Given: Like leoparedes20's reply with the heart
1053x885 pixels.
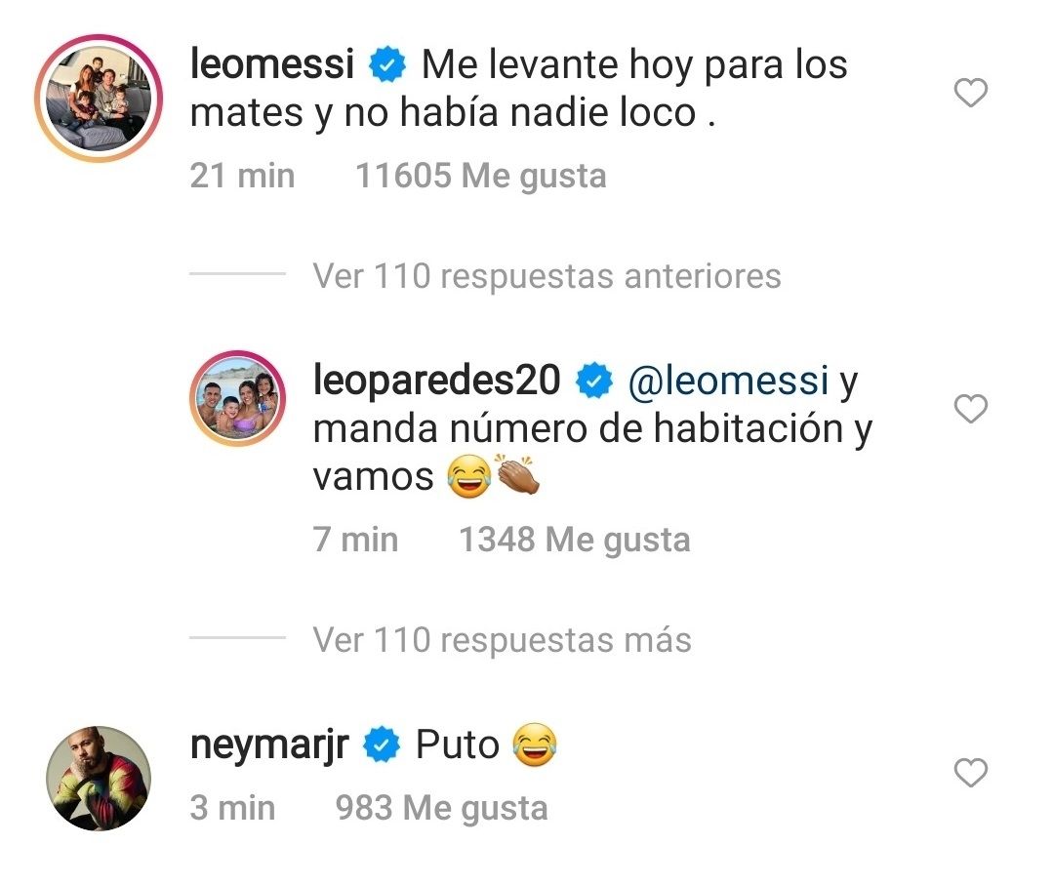Looking at the screenshot, I should pyautogui.click(x=970, y=410).
